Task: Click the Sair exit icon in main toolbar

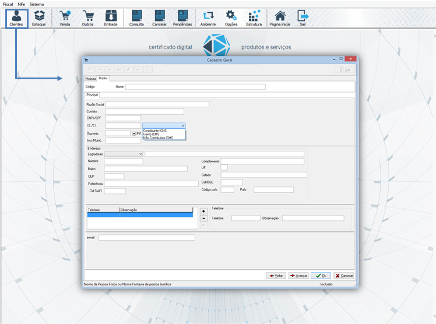Action: (303, 18)
